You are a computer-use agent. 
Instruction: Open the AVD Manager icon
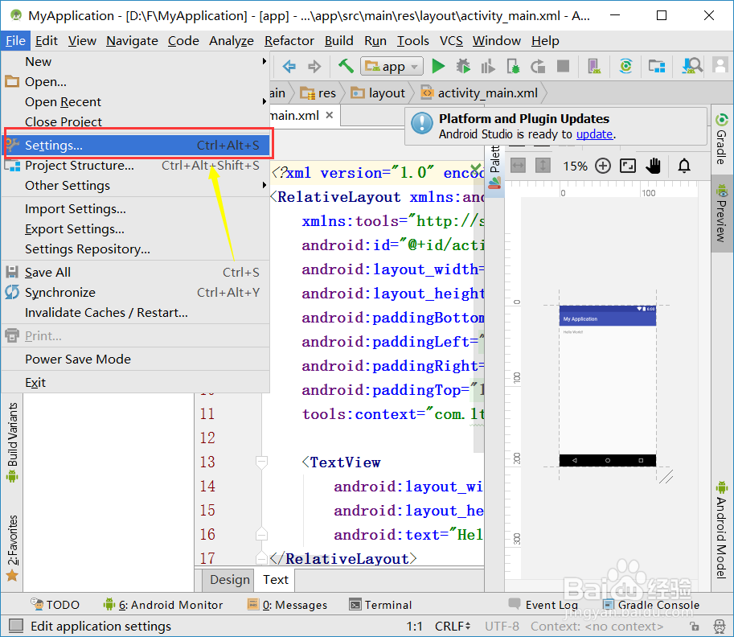coord(594,67)
